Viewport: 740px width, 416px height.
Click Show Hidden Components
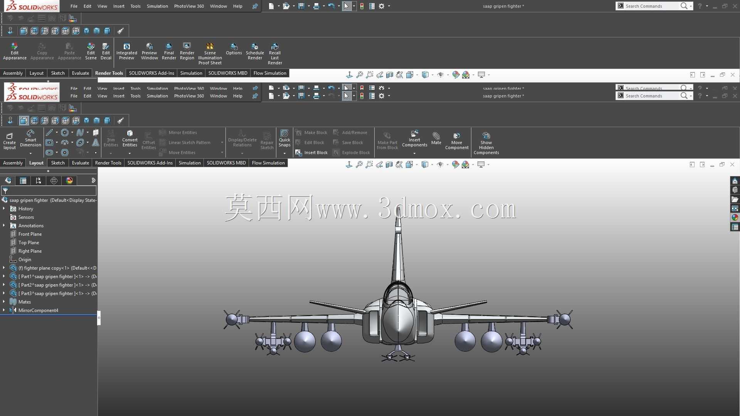[x=486, y=143]
